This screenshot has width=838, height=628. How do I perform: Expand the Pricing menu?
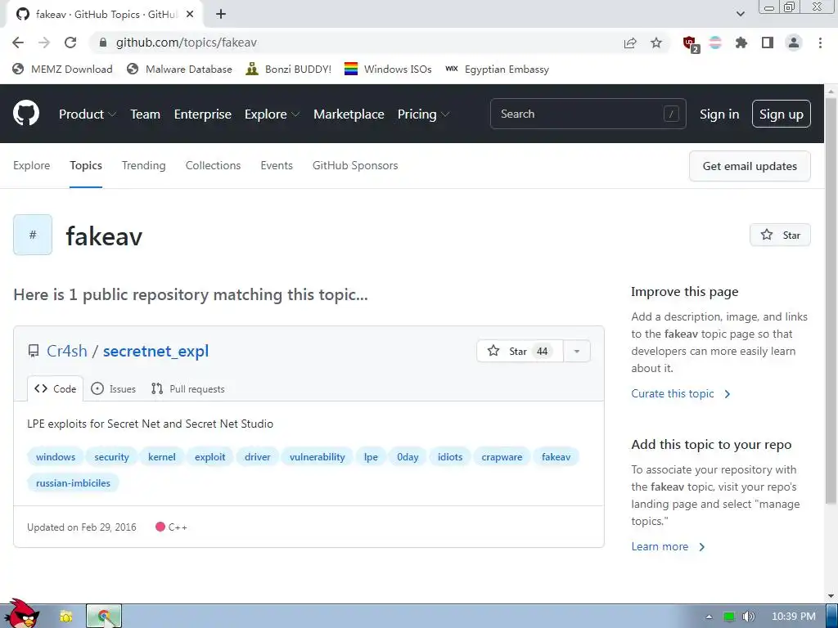(x=423, y=114)
